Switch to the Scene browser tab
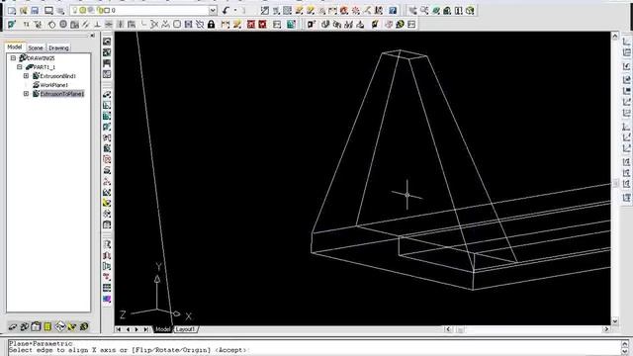The image size is (633, 356). [36, 48]
